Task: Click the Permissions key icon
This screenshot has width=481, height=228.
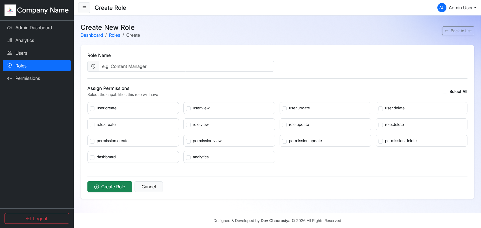Action: [x=10, y=78]
